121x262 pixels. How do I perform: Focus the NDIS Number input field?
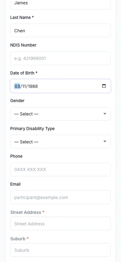60,58
